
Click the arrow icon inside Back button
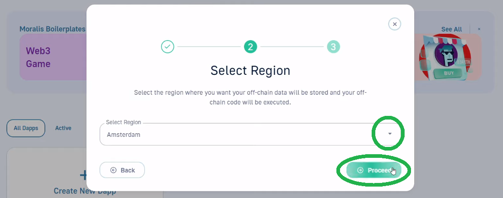[113, 170]
